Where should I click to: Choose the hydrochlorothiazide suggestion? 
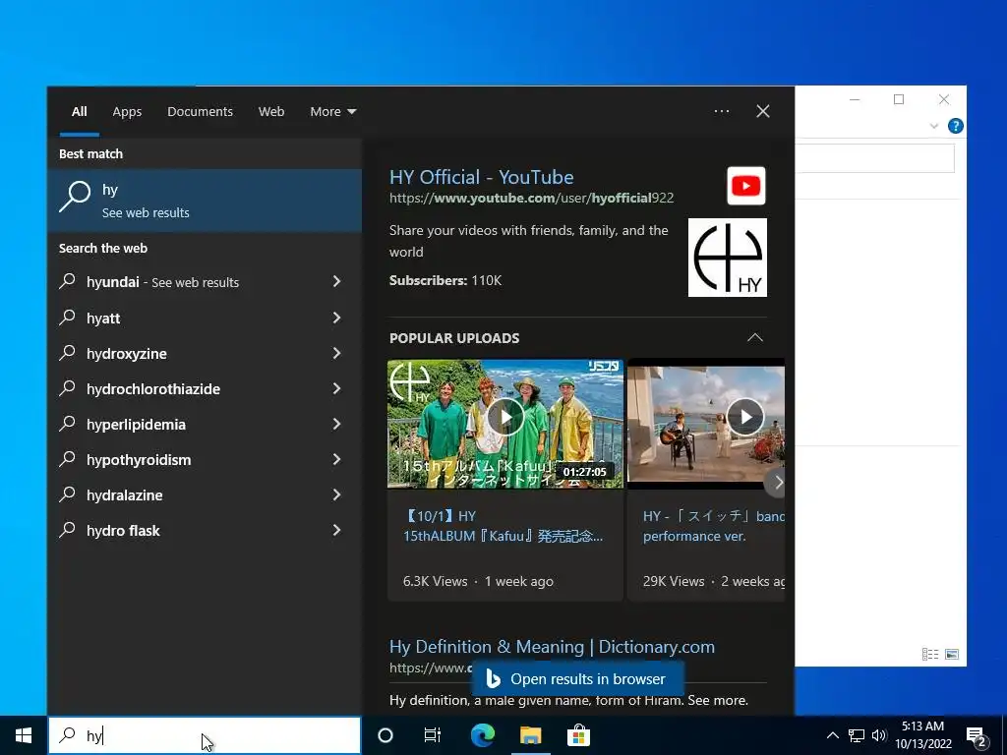[x=205, y=389]
